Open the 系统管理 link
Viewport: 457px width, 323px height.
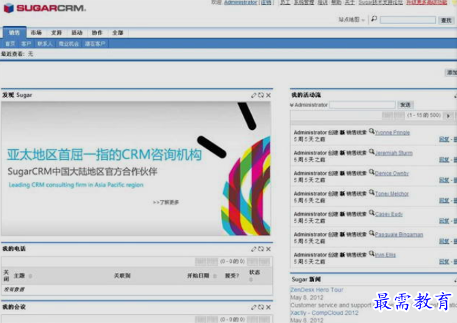tap(304, 2)
